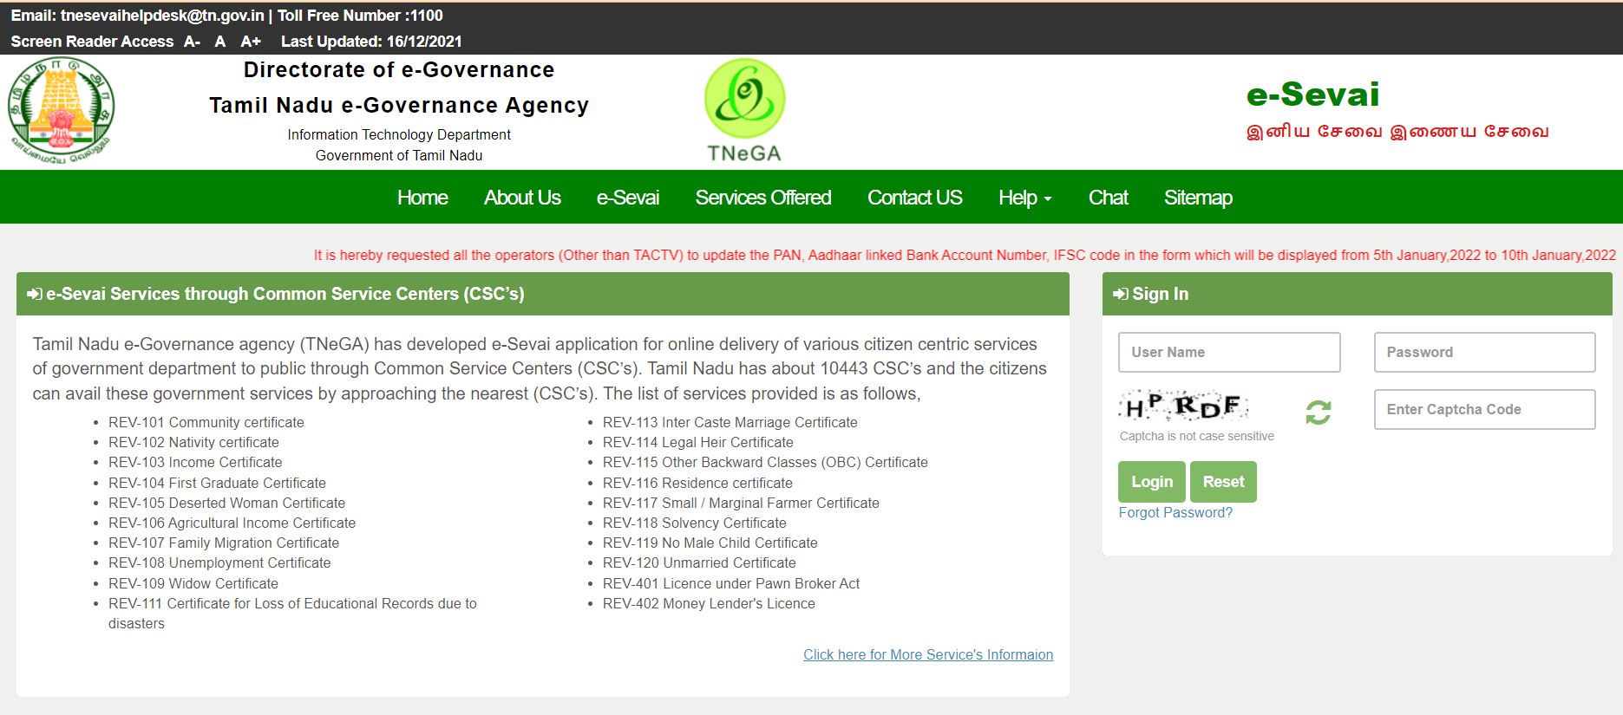Select REV-402 Money Lender's Licence entry
1623x715 pixels.
coord(709,603)
